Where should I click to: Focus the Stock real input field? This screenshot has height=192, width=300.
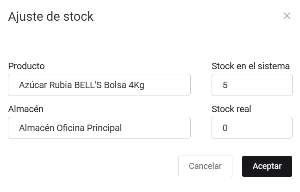point(252,128)
